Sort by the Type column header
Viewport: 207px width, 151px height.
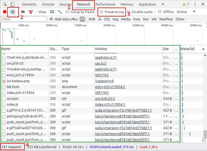point(77,49)
